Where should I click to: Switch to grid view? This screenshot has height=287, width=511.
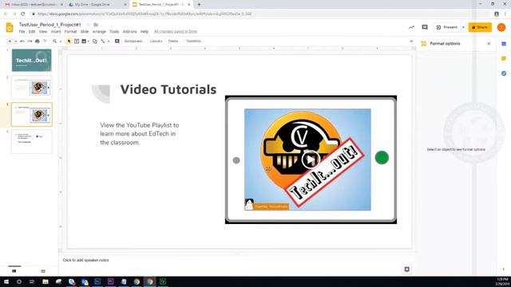point(43,271)
